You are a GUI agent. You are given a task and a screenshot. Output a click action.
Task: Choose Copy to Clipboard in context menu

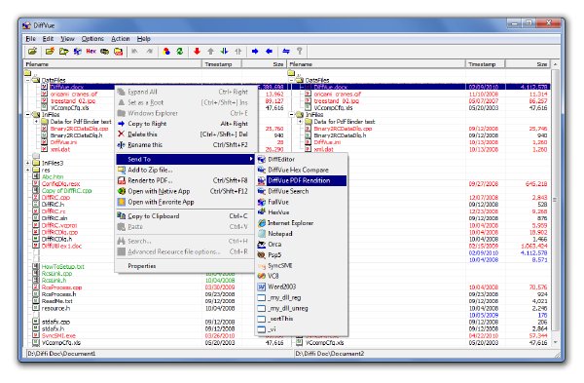[x=185, y=216]
